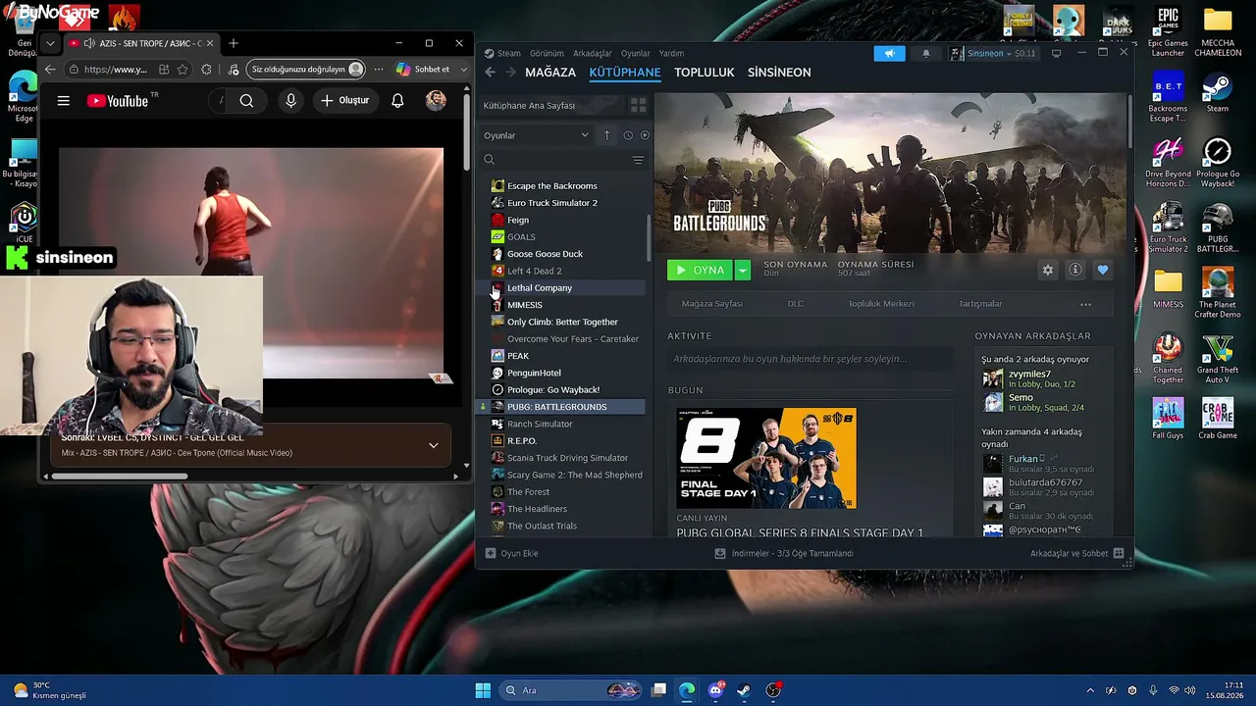Image resolution: width=1256 pixels, height=706 pixels.
Task: Open Steam friends and chat icon
Action: coord(1118,553)
